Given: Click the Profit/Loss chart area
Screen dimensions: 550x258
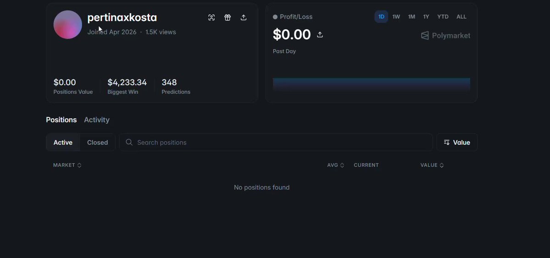Looking at the screenshot, I should tap(372, 84).
